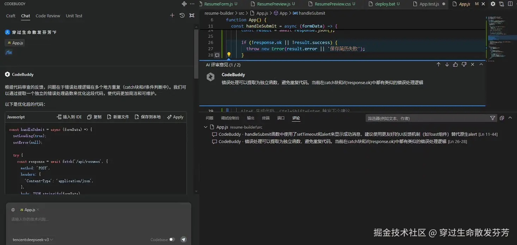Open the tencent:deepseek-v3 model dropdown
517x245 pixels.
click(33, 239)
